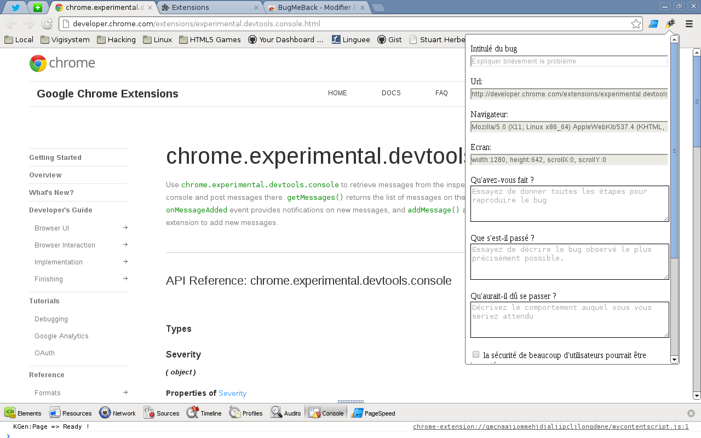Open the What's New? sidebar link
The height and width of the screenshot is (438, 701).
pos(51,193)
